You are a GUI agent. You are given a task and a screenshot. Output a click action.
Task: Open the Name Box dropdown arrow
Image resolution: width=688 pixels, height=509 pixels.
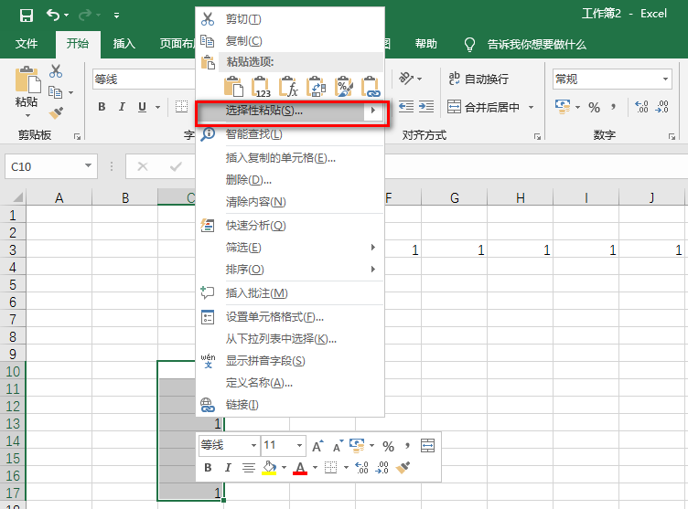pos(88,165)
